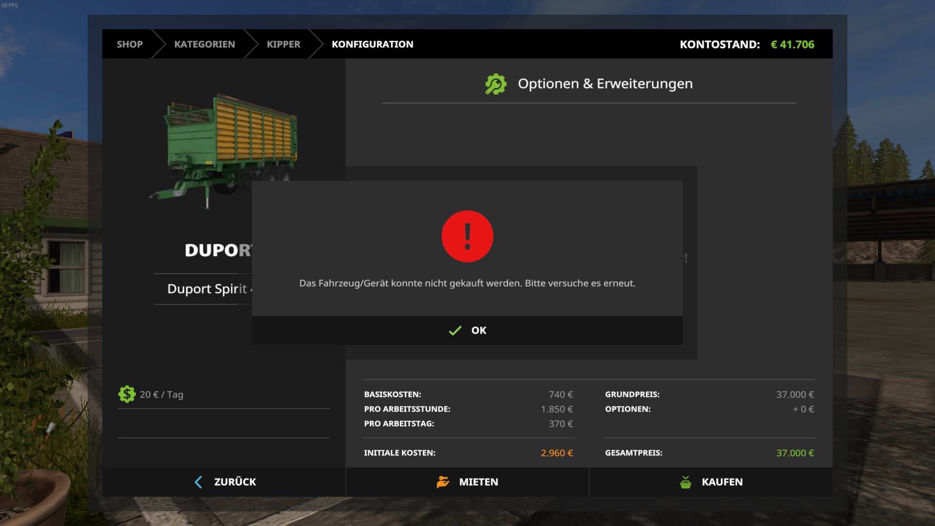Click the green dollar daily cost icon
This screenshot has width=935, height=526.
click(x=127, y=394)
